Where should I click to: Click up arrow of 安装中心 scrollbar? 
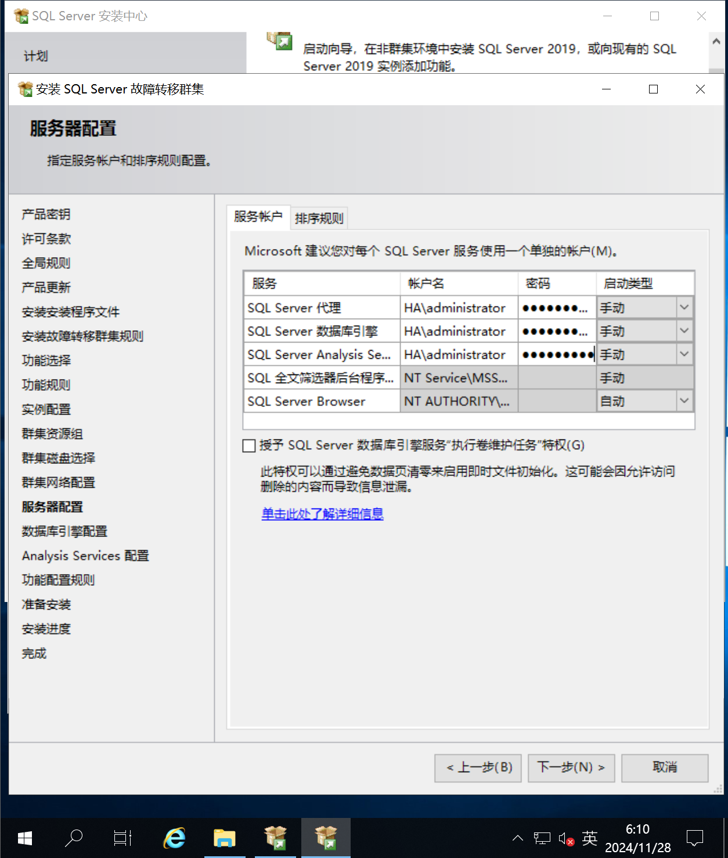[x=716, y=41]
